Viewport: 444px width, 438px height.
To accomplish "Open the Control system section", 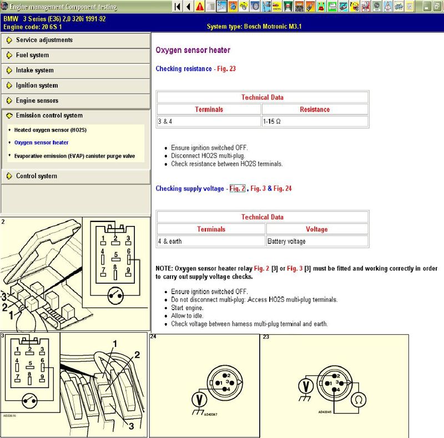I will point(36,176).
